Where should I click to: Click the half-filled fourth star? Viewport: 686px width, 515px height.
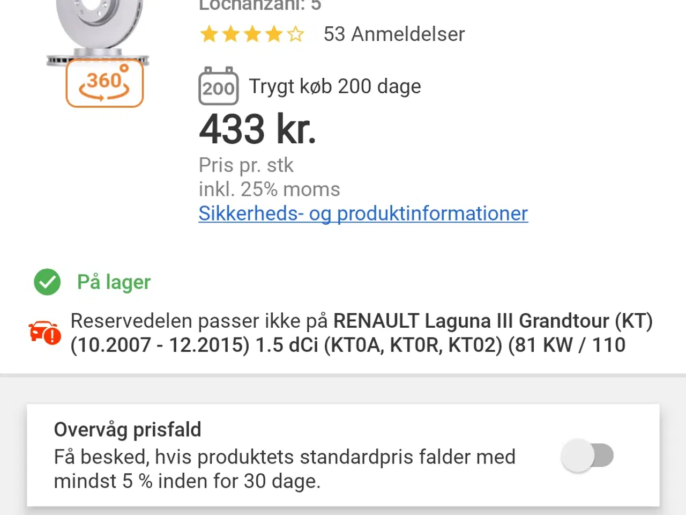[274, 34]
